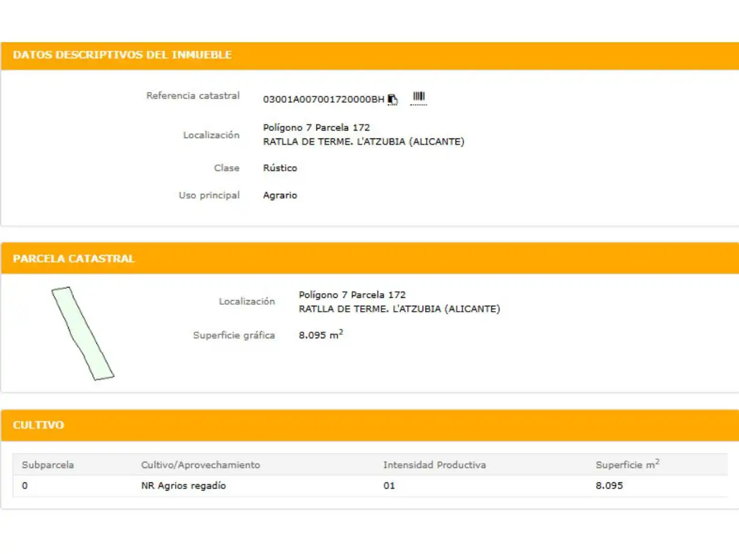
Task: Click 'Referencia catastral' label
Action: tap(193, 95)
